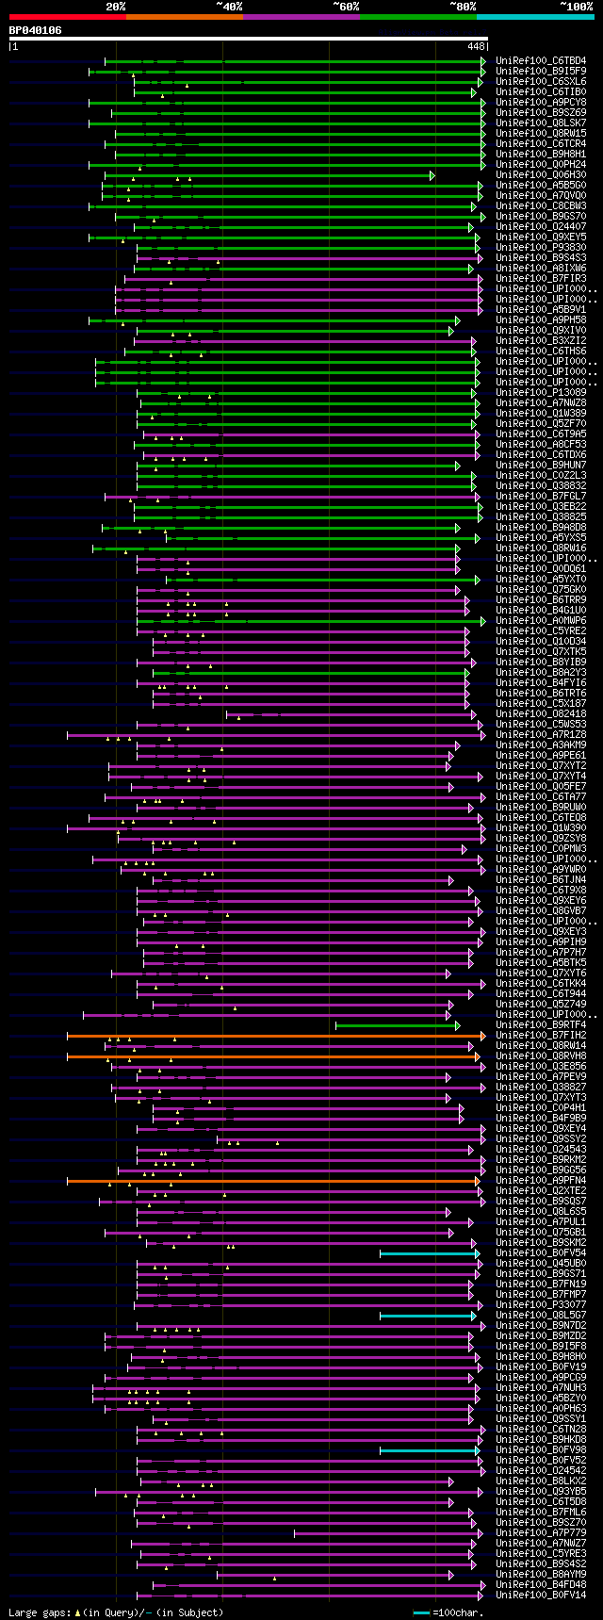Open the UniRef100_B9H8H1 entry
Image resolution: width=603 pixels, height=1620 pixels.
(541, 155)
